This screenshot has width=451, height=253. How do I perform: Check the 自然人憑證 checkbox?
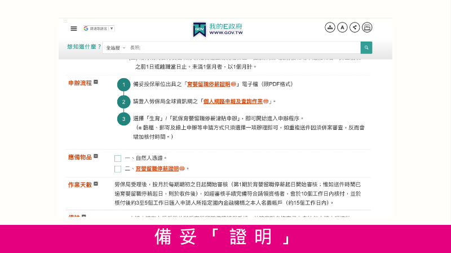click(118, 159)
